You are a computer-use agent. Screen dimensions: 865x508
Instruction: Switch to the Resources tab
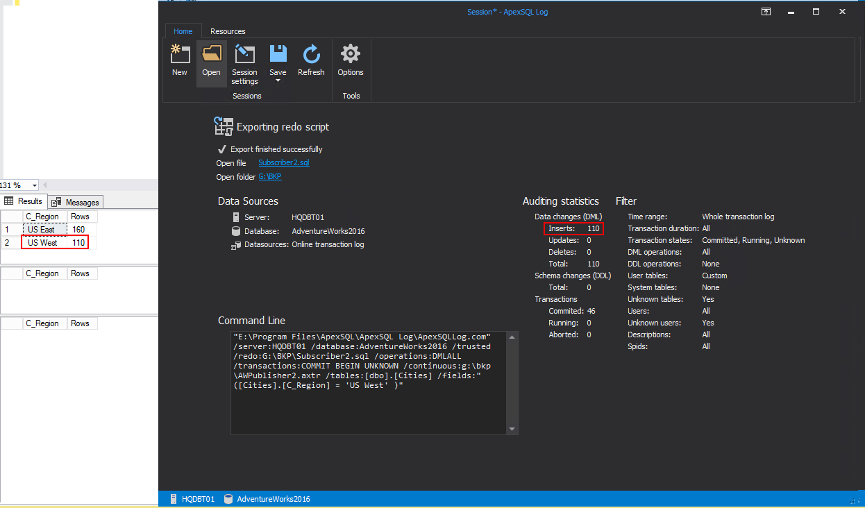pos(228,31)
